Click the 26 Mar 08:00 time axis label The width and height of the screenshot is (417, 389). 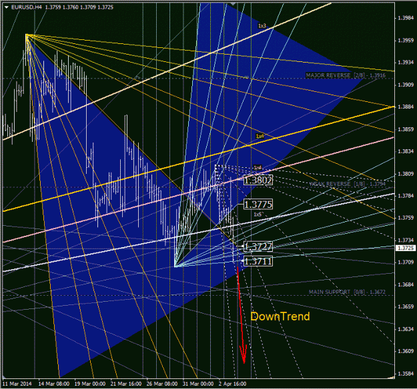tap(162, 384)
